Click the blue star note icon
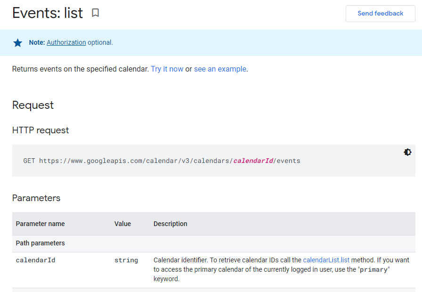The height and width of the screenshot is (292, 422). pyautogui.click(x=18, y=43)
